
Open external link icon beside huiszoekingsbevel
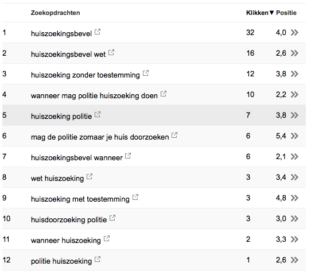pos(98,32)
